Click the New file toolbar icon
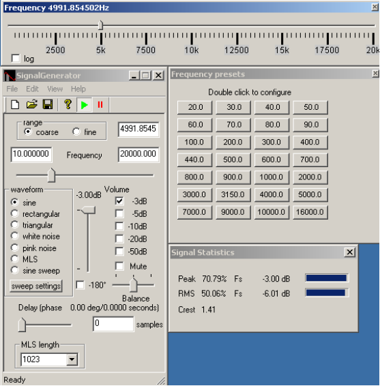 click(x=15, y=104)
